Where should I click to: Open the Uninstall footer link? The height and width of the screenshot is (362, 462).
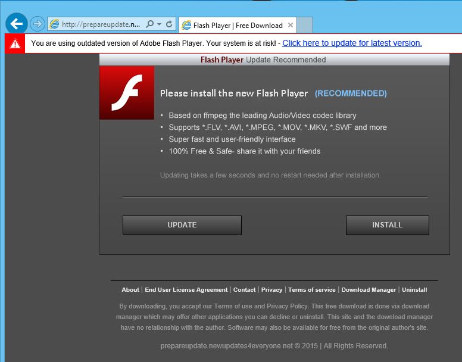[x=414, y=290]
